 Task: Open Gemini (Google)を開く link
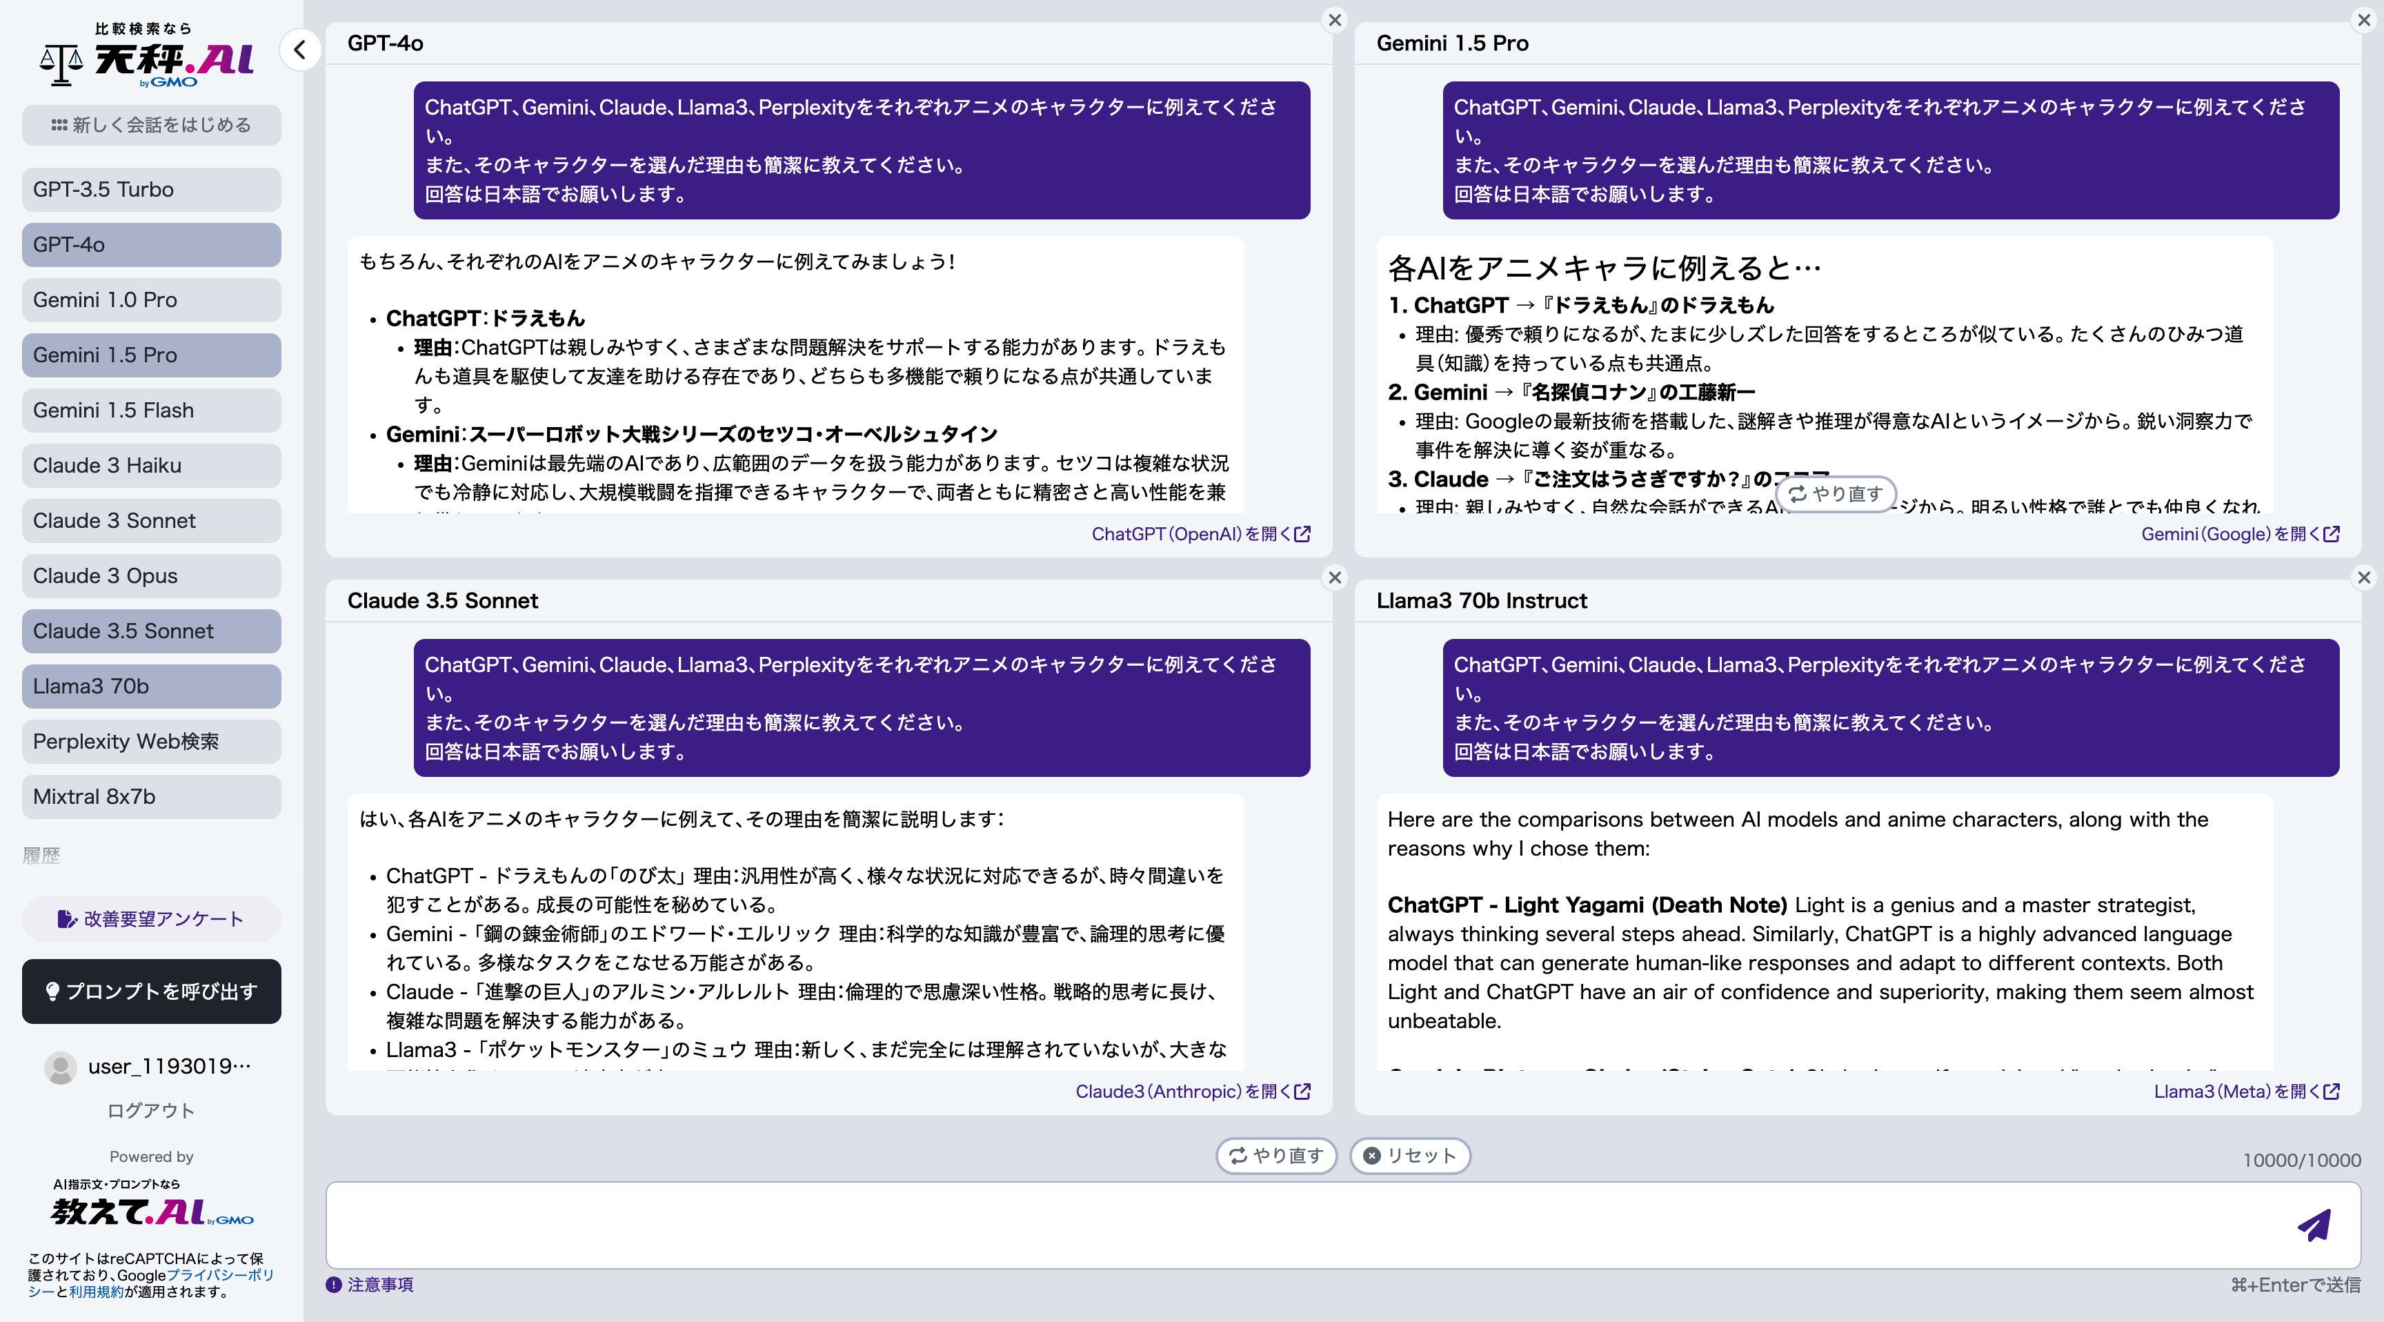pos(2240,534)
